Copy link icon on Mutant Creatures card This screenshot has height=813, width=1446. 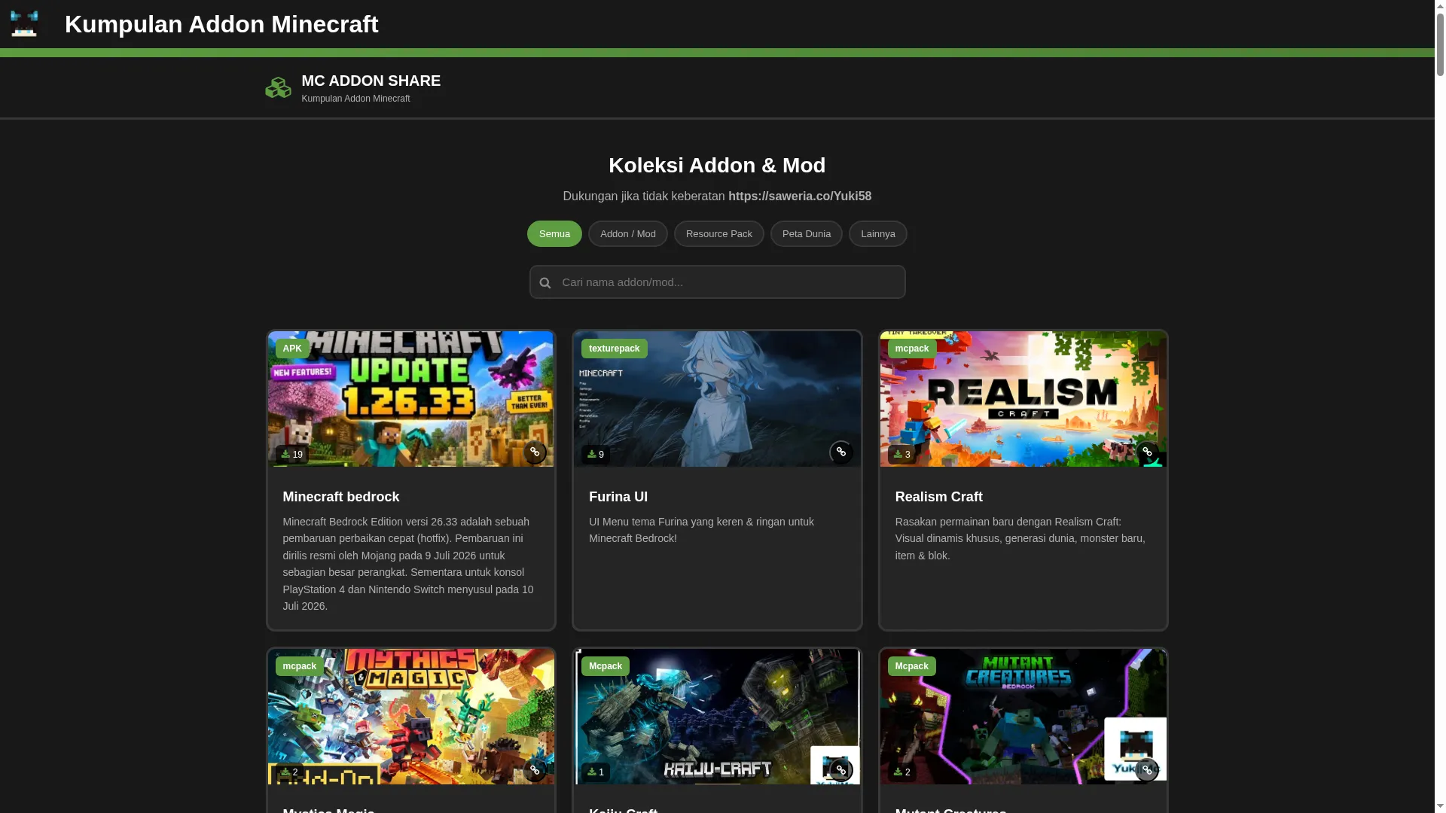tap(1147, 770)
